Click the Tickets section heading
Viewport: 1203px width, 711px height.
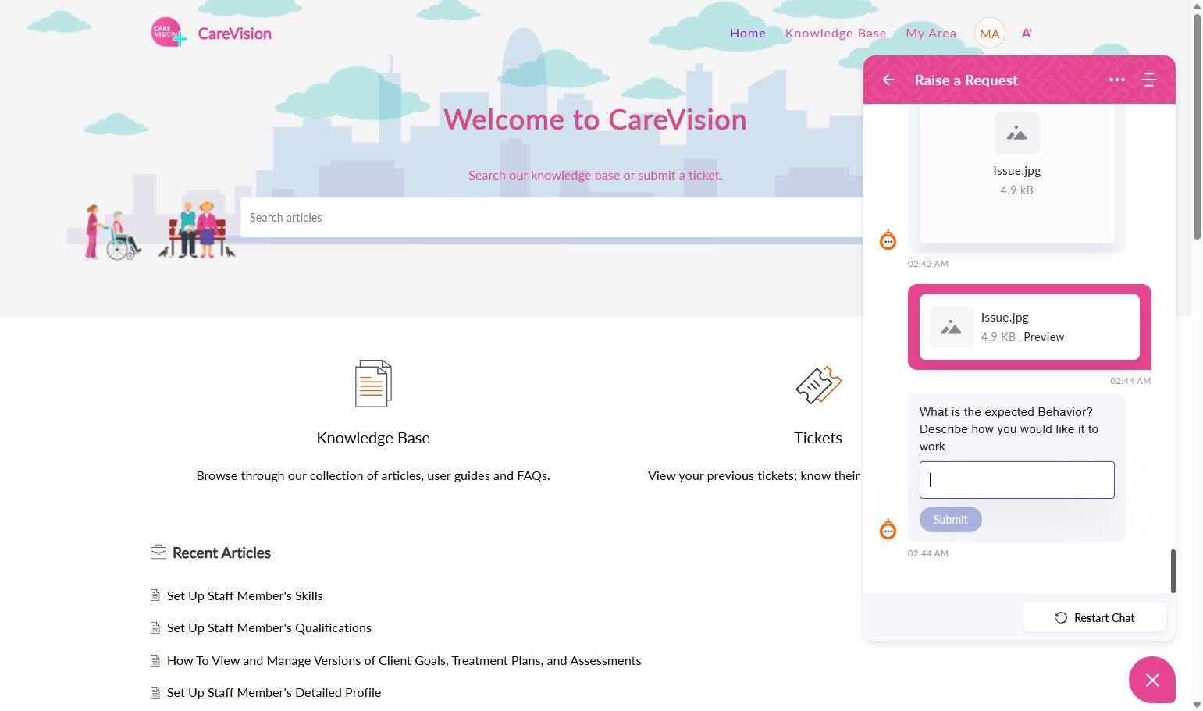(x=818, y=438)
